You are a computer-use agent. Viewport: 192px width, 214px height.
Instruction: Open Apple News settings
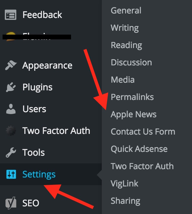coord(133,114)
